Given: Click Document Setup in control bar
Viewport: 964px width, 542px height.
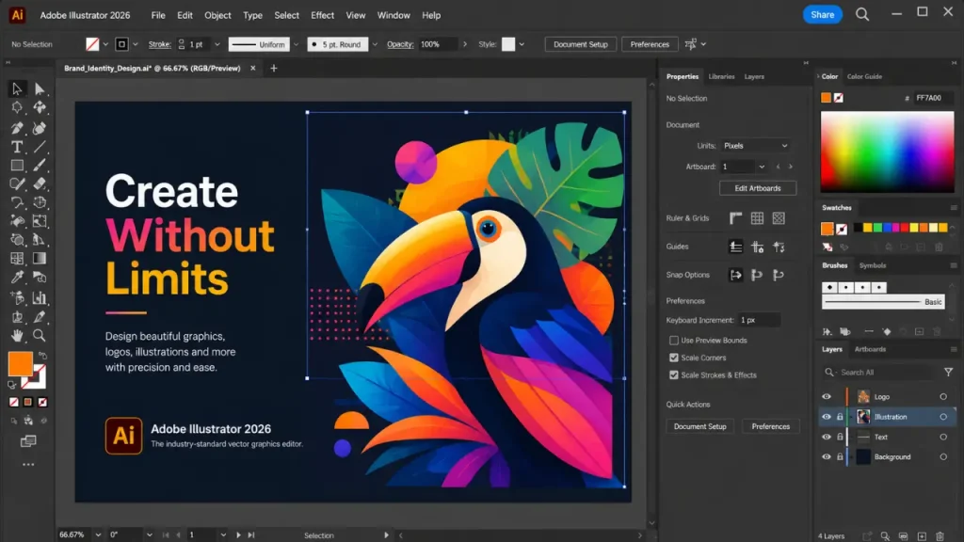Looking at the screenshot, I should coord(580,44).
